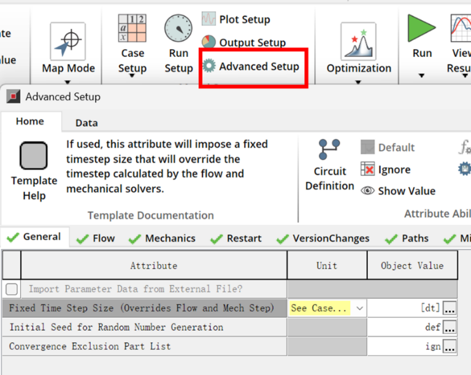Open the Optimization tool

[x=358, y=42]
